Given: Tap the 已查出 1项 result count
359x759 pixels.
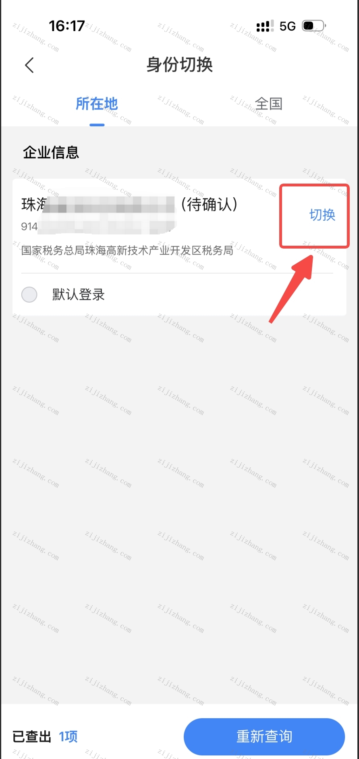Looking at the screenshot, I should pyautogui.click(x=45, y=737).
